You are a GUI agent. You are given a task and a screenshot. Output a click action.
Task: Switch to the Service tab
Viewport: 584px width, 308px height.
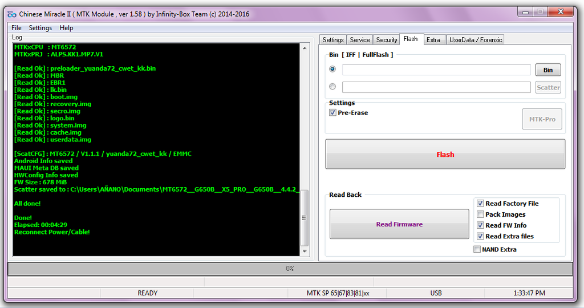coord(360,40)
